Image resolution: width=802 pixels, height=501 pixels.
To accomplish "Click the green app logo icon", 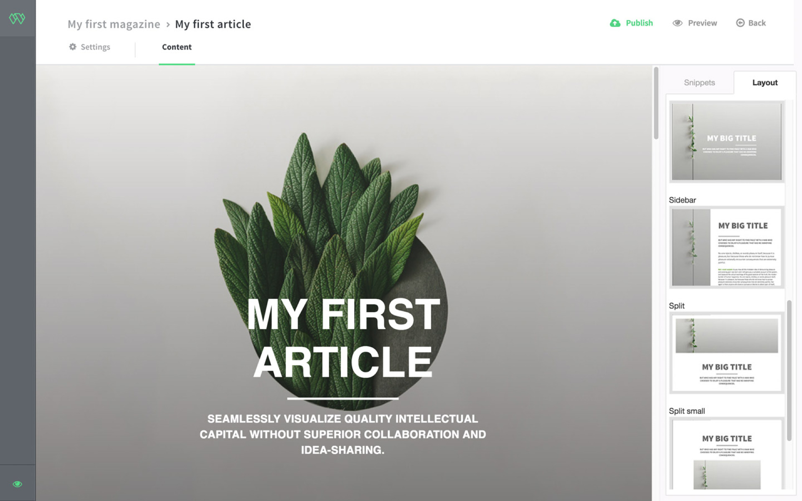I will 17,18.
